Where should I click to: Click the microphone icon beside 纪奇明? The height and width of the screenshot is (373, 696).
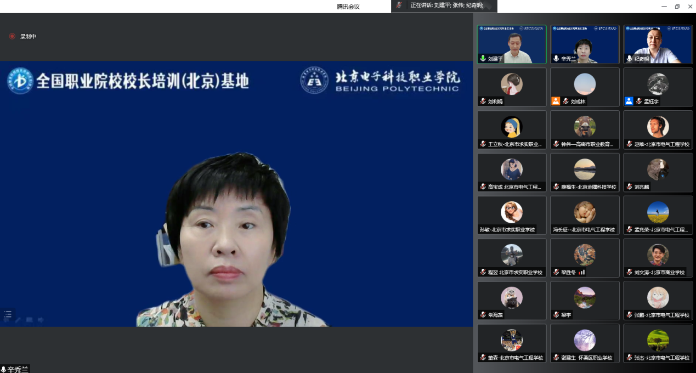coord(629,58)
